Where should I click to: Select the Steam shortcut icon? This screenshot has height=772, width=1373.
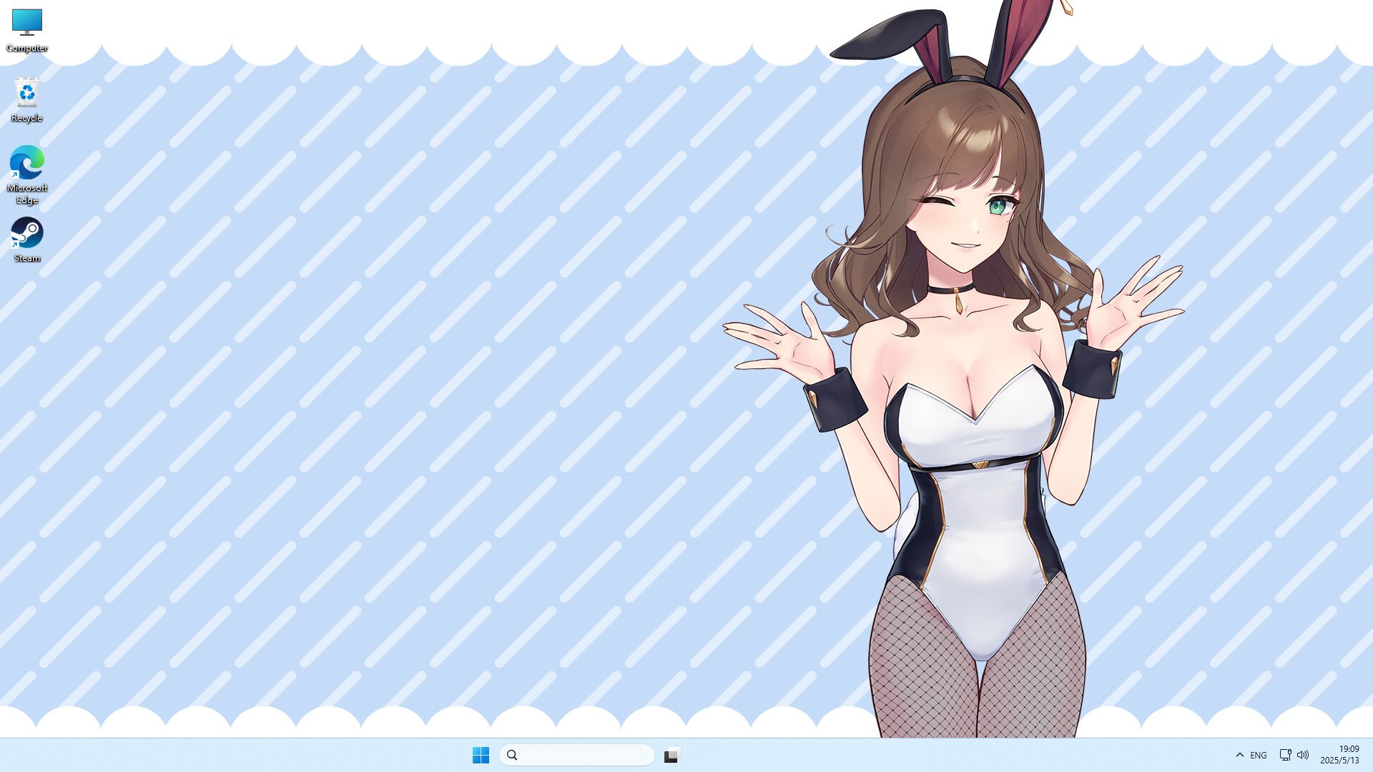pos(27,233)
